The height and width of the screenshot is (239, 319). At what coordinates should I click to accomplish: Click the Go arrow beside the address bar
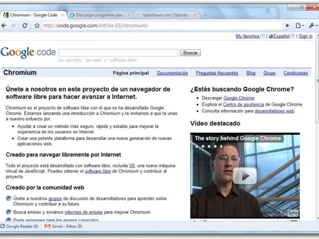point(287,25)
